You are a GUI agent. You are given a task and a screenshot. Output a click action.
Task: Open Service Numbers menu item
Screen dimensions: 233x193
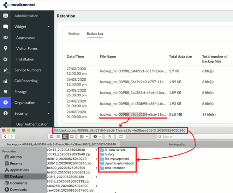[28, 70]
